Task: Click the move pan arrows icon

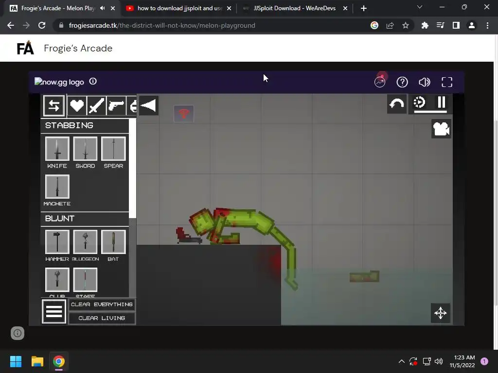Action: click(441, 313)
